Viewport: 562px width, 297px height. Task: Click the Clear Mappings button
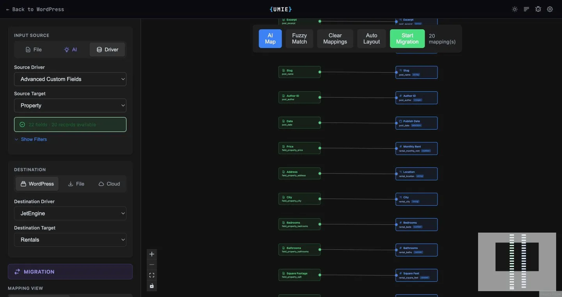pos(335,39)
